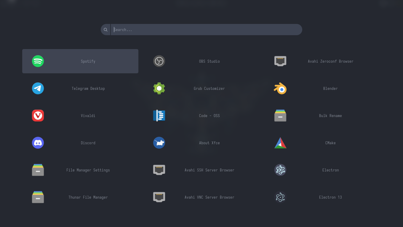Screen dimensions: 403x227
Task: Open the Telegram Desktop paper-plane icon
Action: tap(38, 88)
